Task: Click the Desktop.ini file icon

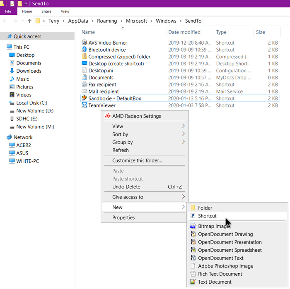Action: (85, 71)
